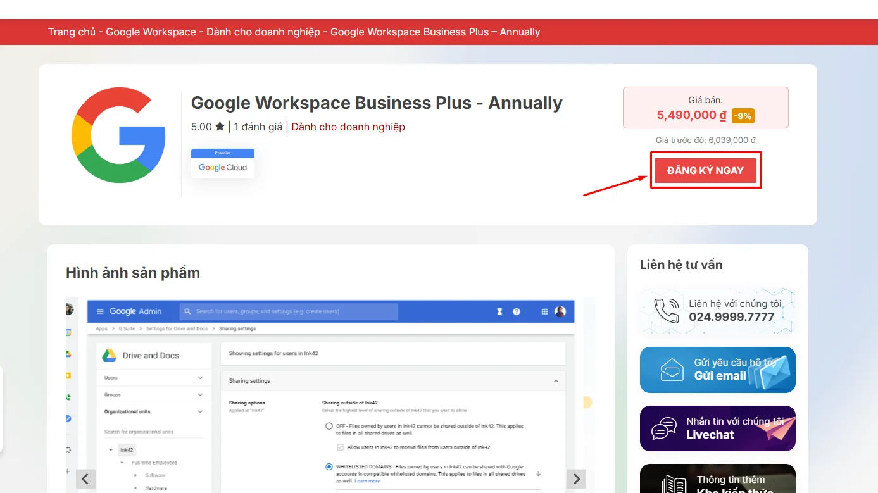The height and width of the screenshot is (493, 878).
Task: Expand the Users section chevron
Action: click(x=200, y=378)
